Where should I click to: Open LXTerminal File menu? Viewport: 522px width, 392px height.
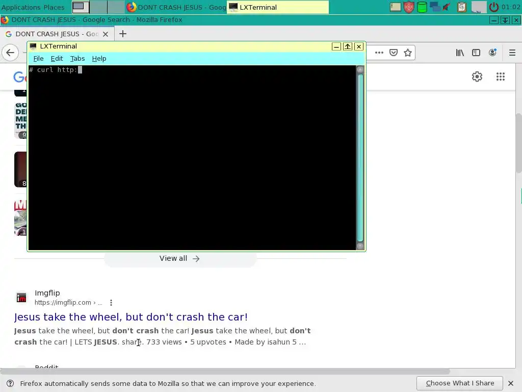pyautogui.click(x=38, y=58)
